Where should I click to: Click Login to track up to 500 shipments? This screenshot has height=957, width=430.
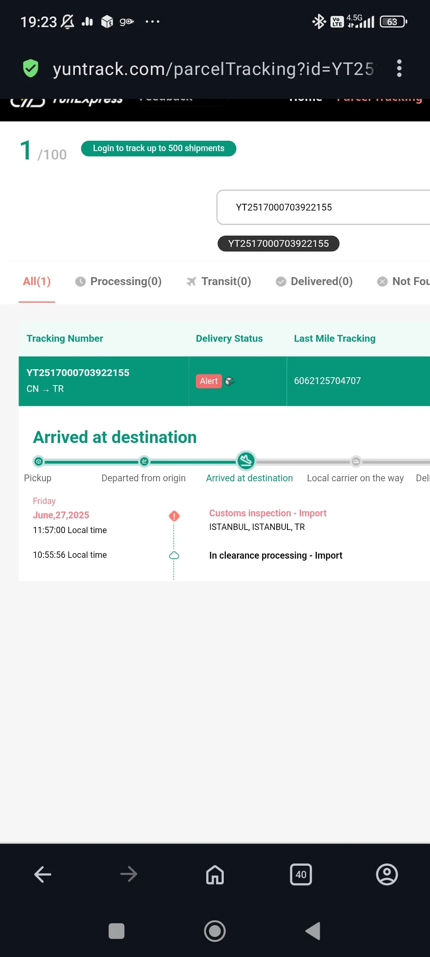tap(158, 148)
